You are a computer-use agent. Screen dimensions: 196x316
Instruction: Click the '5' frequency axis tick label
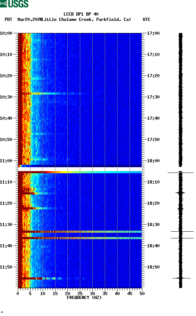30,294
